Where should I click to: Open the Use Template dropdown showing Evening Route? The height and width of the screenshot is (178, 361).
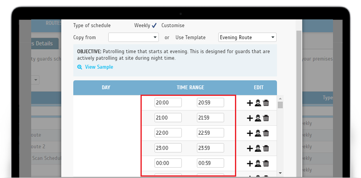coord(247,37)
